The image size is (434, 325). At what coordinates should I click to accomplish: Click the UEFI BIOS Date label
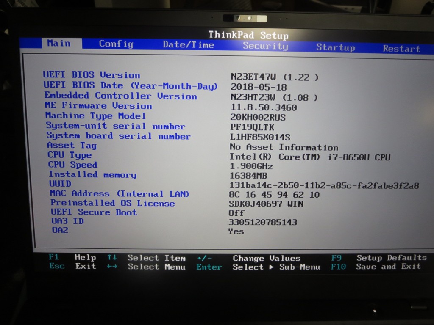click(x=131, y=85)
